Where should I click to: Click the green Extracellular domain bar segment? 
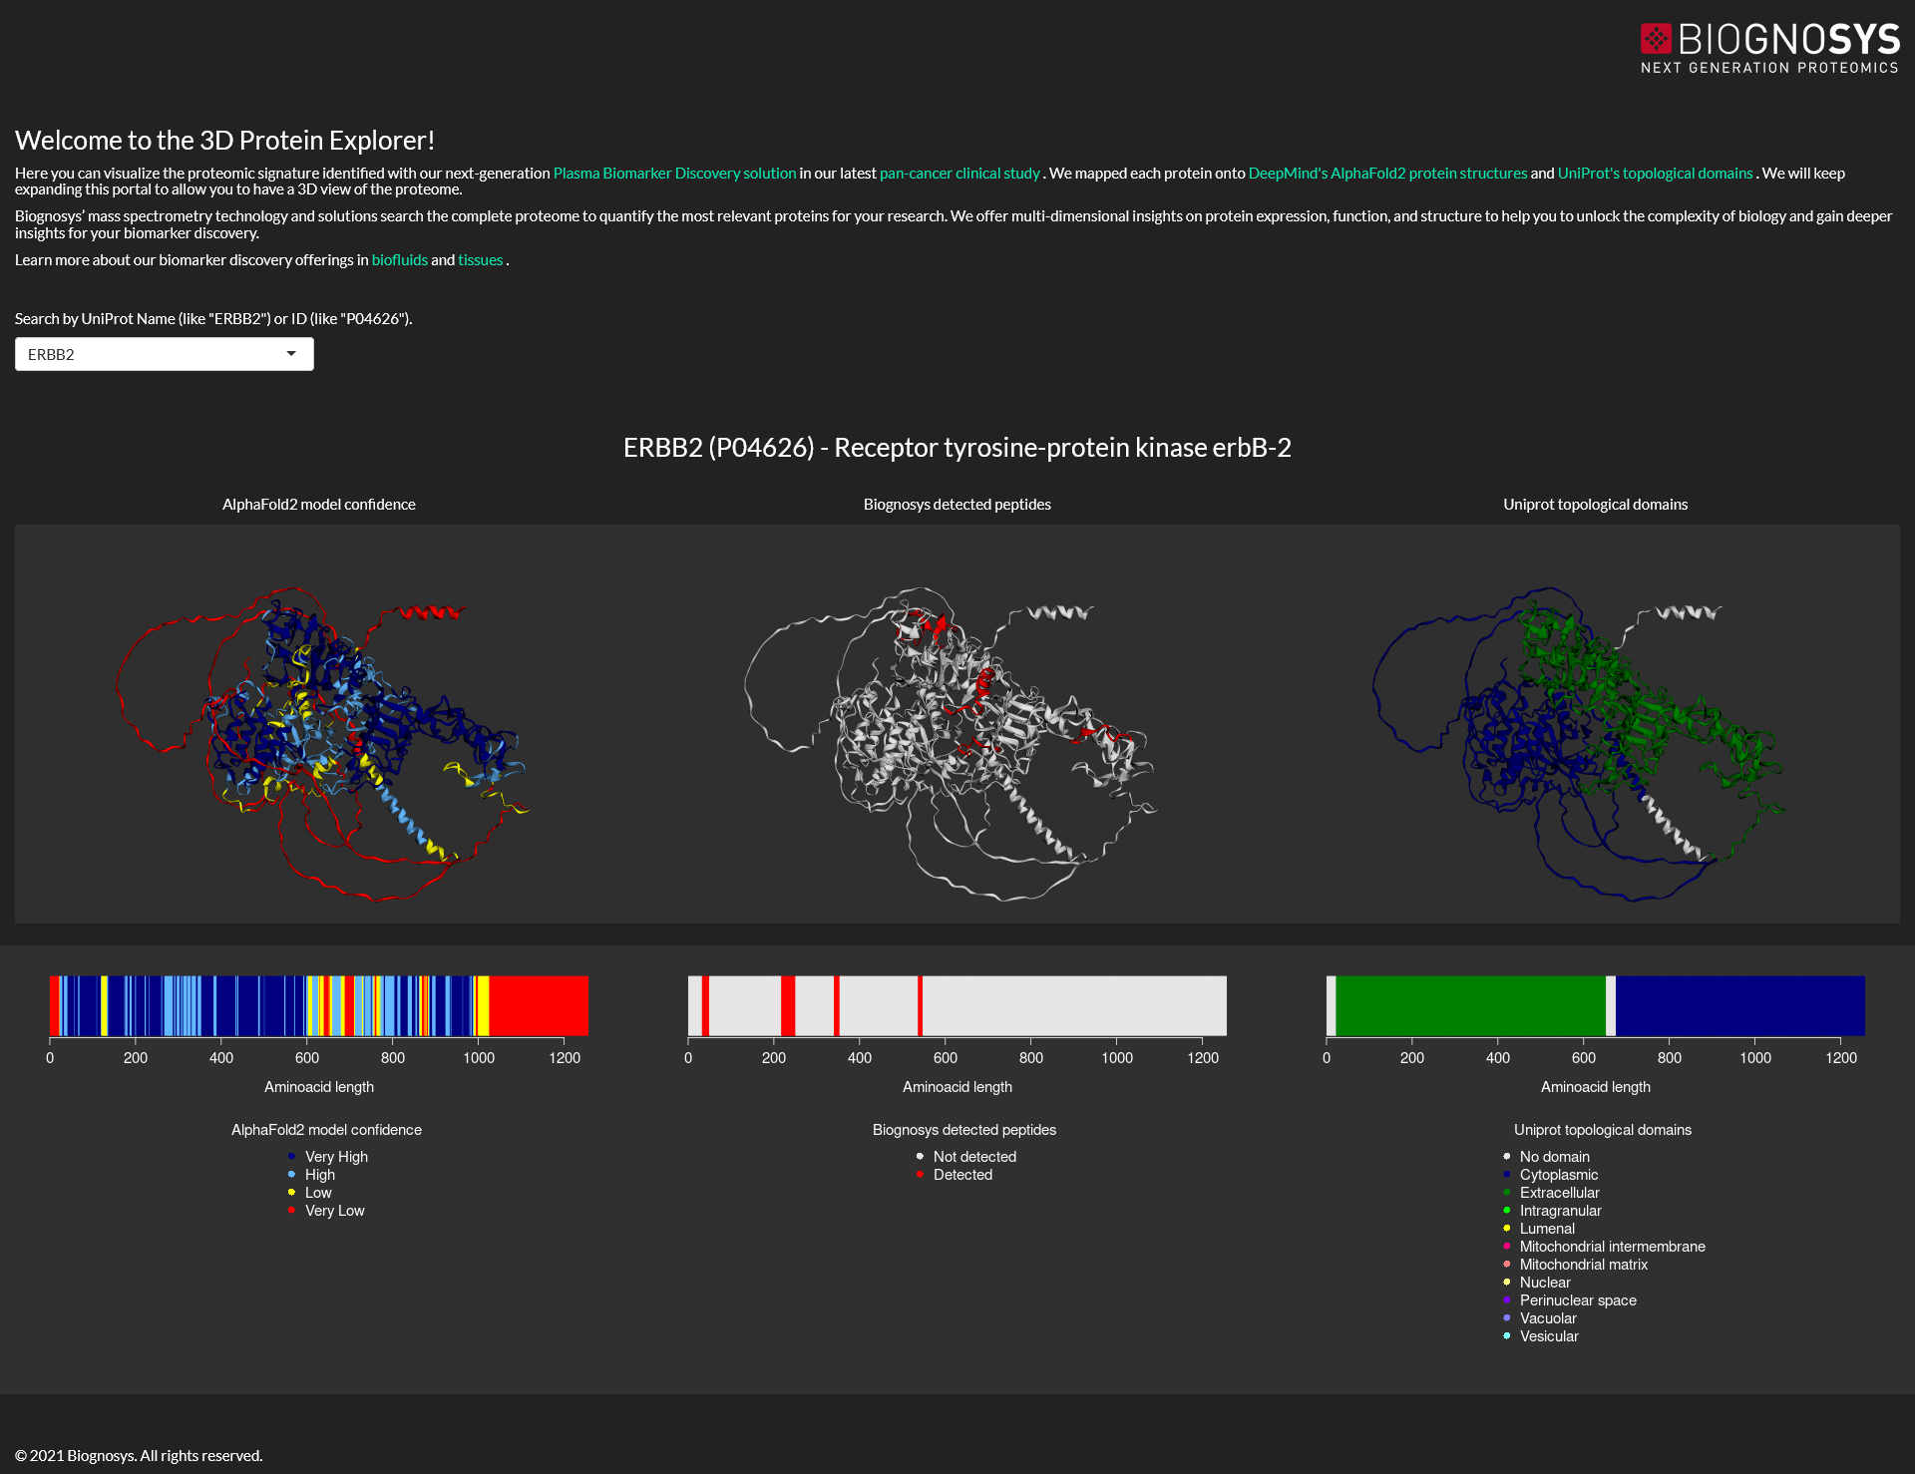pos(1471,1006)
